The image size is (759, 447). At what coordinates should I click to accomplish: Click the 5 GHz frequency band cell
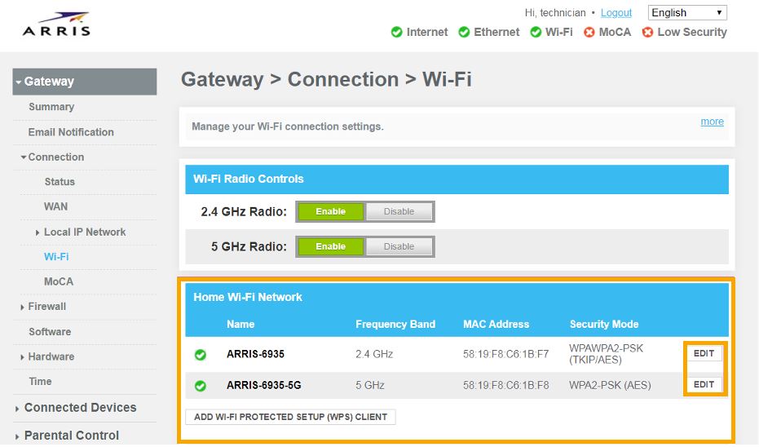[370, 385]
